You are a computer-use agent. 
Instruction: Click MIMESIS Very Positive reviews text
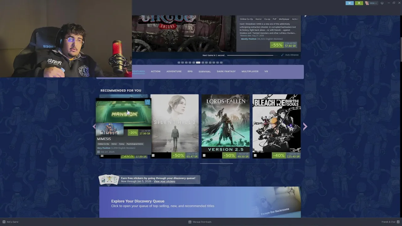pos(104,148)
